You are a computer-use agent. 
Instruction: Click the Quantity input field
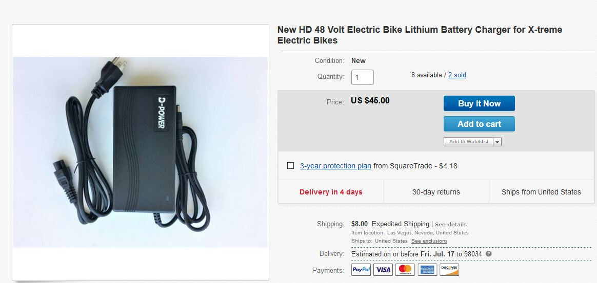[x=362, y=77]
